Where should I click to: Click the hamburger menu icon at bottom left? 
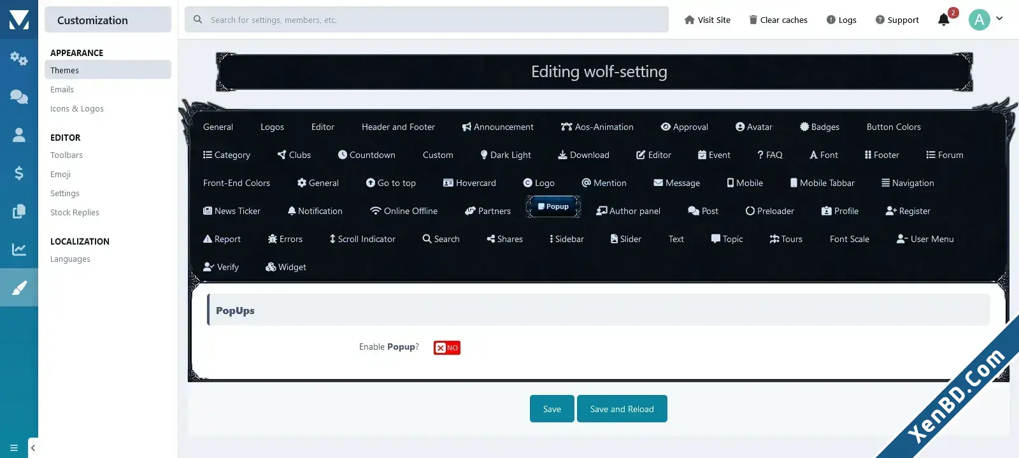(14, 448)
